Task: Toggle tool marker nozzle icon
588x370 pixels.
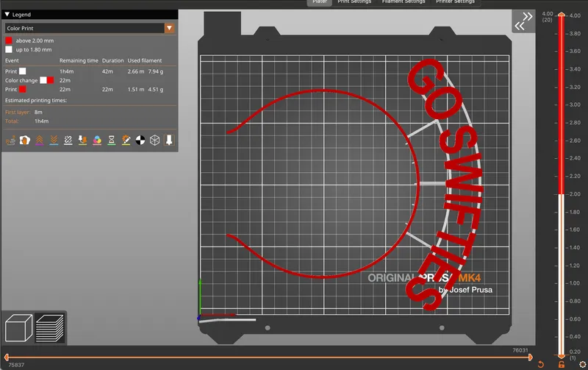Action: (x=169, y=140)
